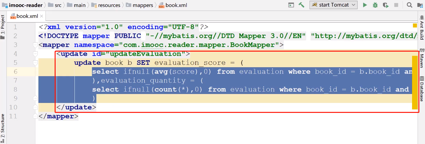425x144 pixels.
Task: Click the yellow warning indicator square
Action: coord(415,25)
